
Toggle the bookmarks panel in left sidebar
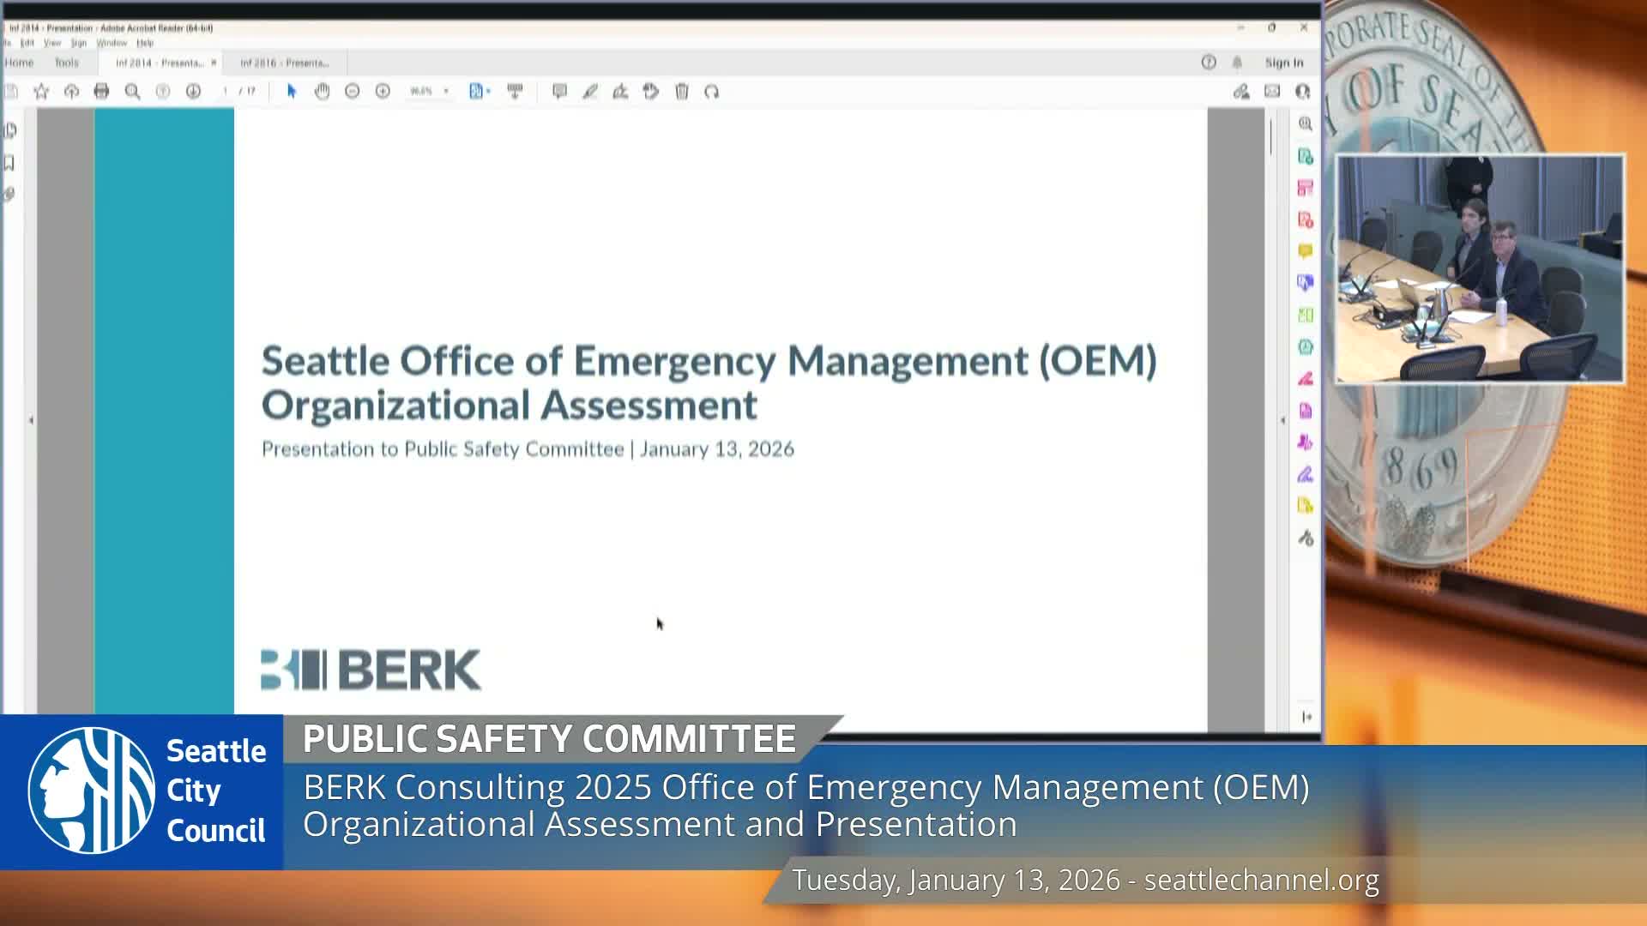(9, 163)
